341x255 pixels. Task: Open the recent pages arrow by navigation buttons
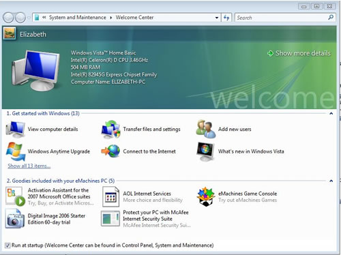click(29, 18)
